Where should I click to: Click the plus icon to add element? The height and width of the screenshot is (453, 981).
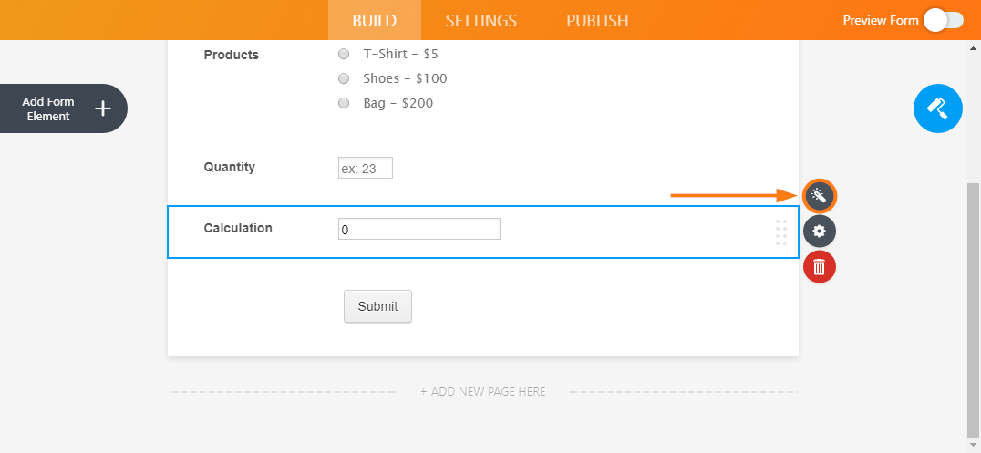(103, 108)
